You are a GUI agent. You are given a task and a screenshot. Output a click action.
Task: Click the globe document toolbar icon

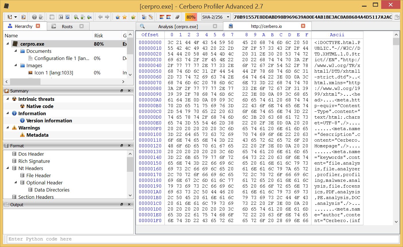[x=144, y=17]
